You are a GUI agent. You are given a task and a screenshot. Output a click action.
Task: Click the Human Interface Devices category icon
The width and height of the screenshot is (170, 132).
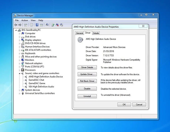click(x=23, y=46)
